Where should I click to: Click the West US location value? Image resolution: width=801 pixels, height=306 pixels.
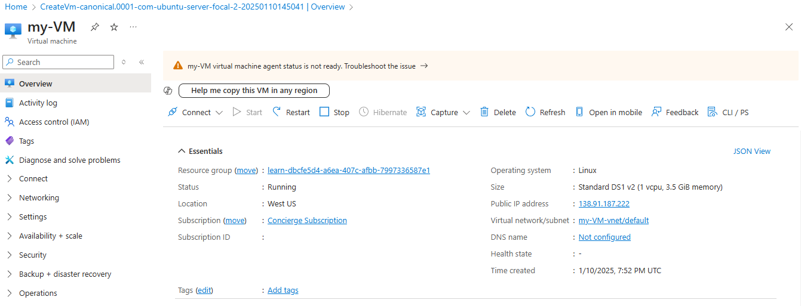pos(282,203)
